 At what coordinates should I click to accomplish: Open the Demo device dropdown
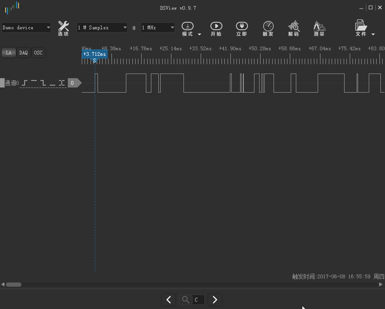[26, 27]
